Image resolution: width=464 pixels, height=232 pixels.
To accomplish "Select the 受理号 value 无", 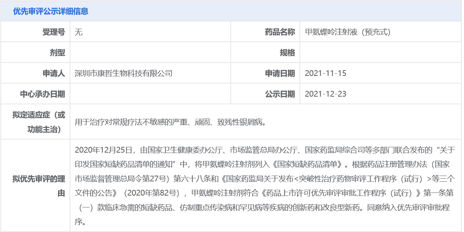I will [x=78, y=32].
